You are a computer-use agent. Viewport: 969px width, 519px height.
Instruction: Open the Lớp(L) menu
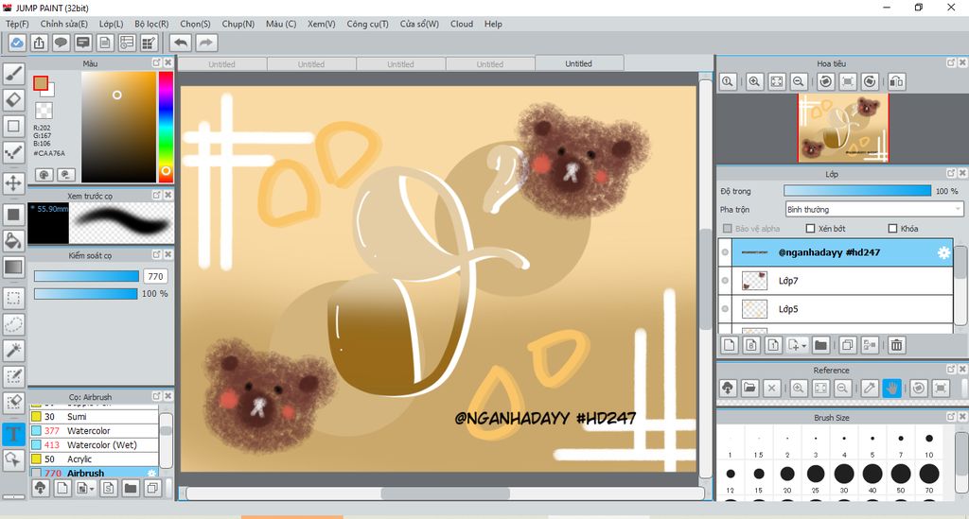click(x=112, y=24)
